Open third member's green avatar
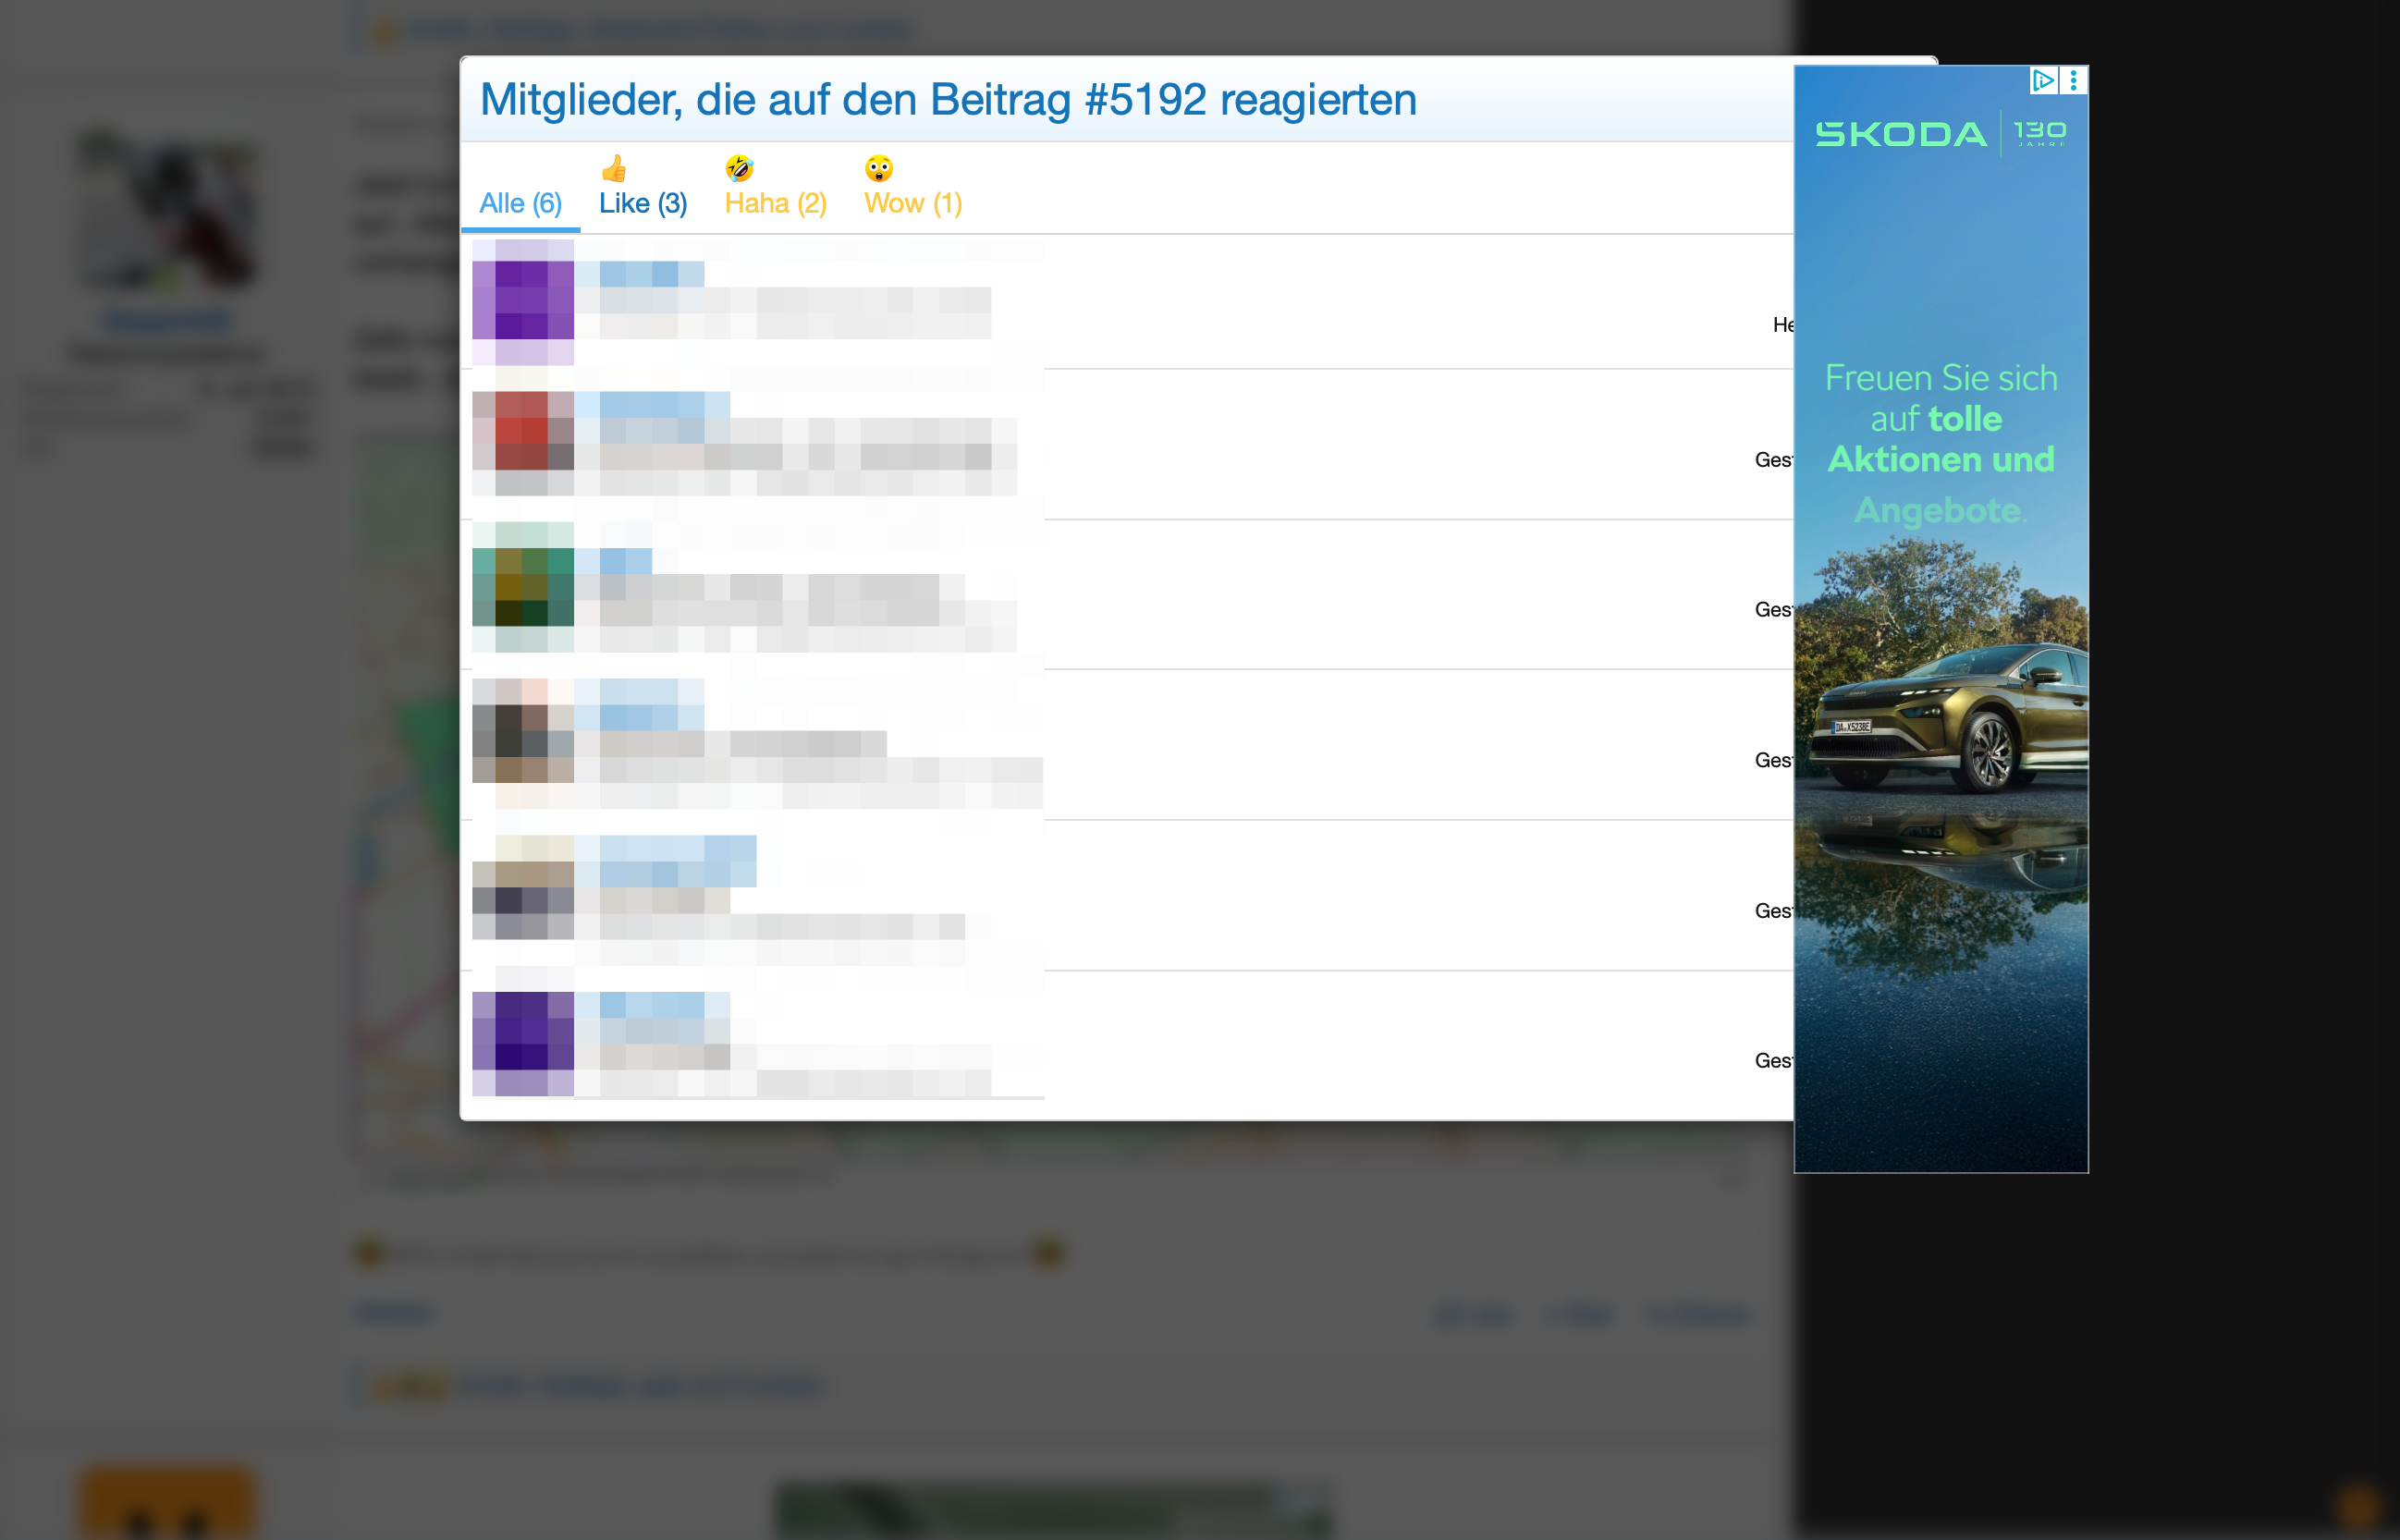Image resolution: width=2400 pixels, height=1540 pixels. pyautogui.click(x=523, y=587)
